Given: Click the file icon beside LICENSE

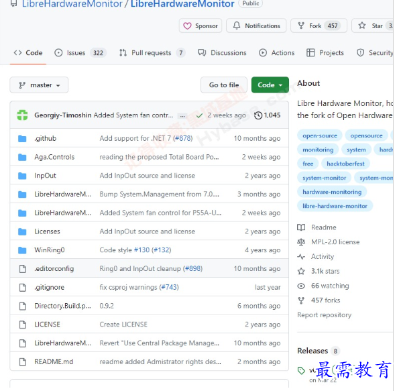Looking at the screenshot, I should click(23, 325).
